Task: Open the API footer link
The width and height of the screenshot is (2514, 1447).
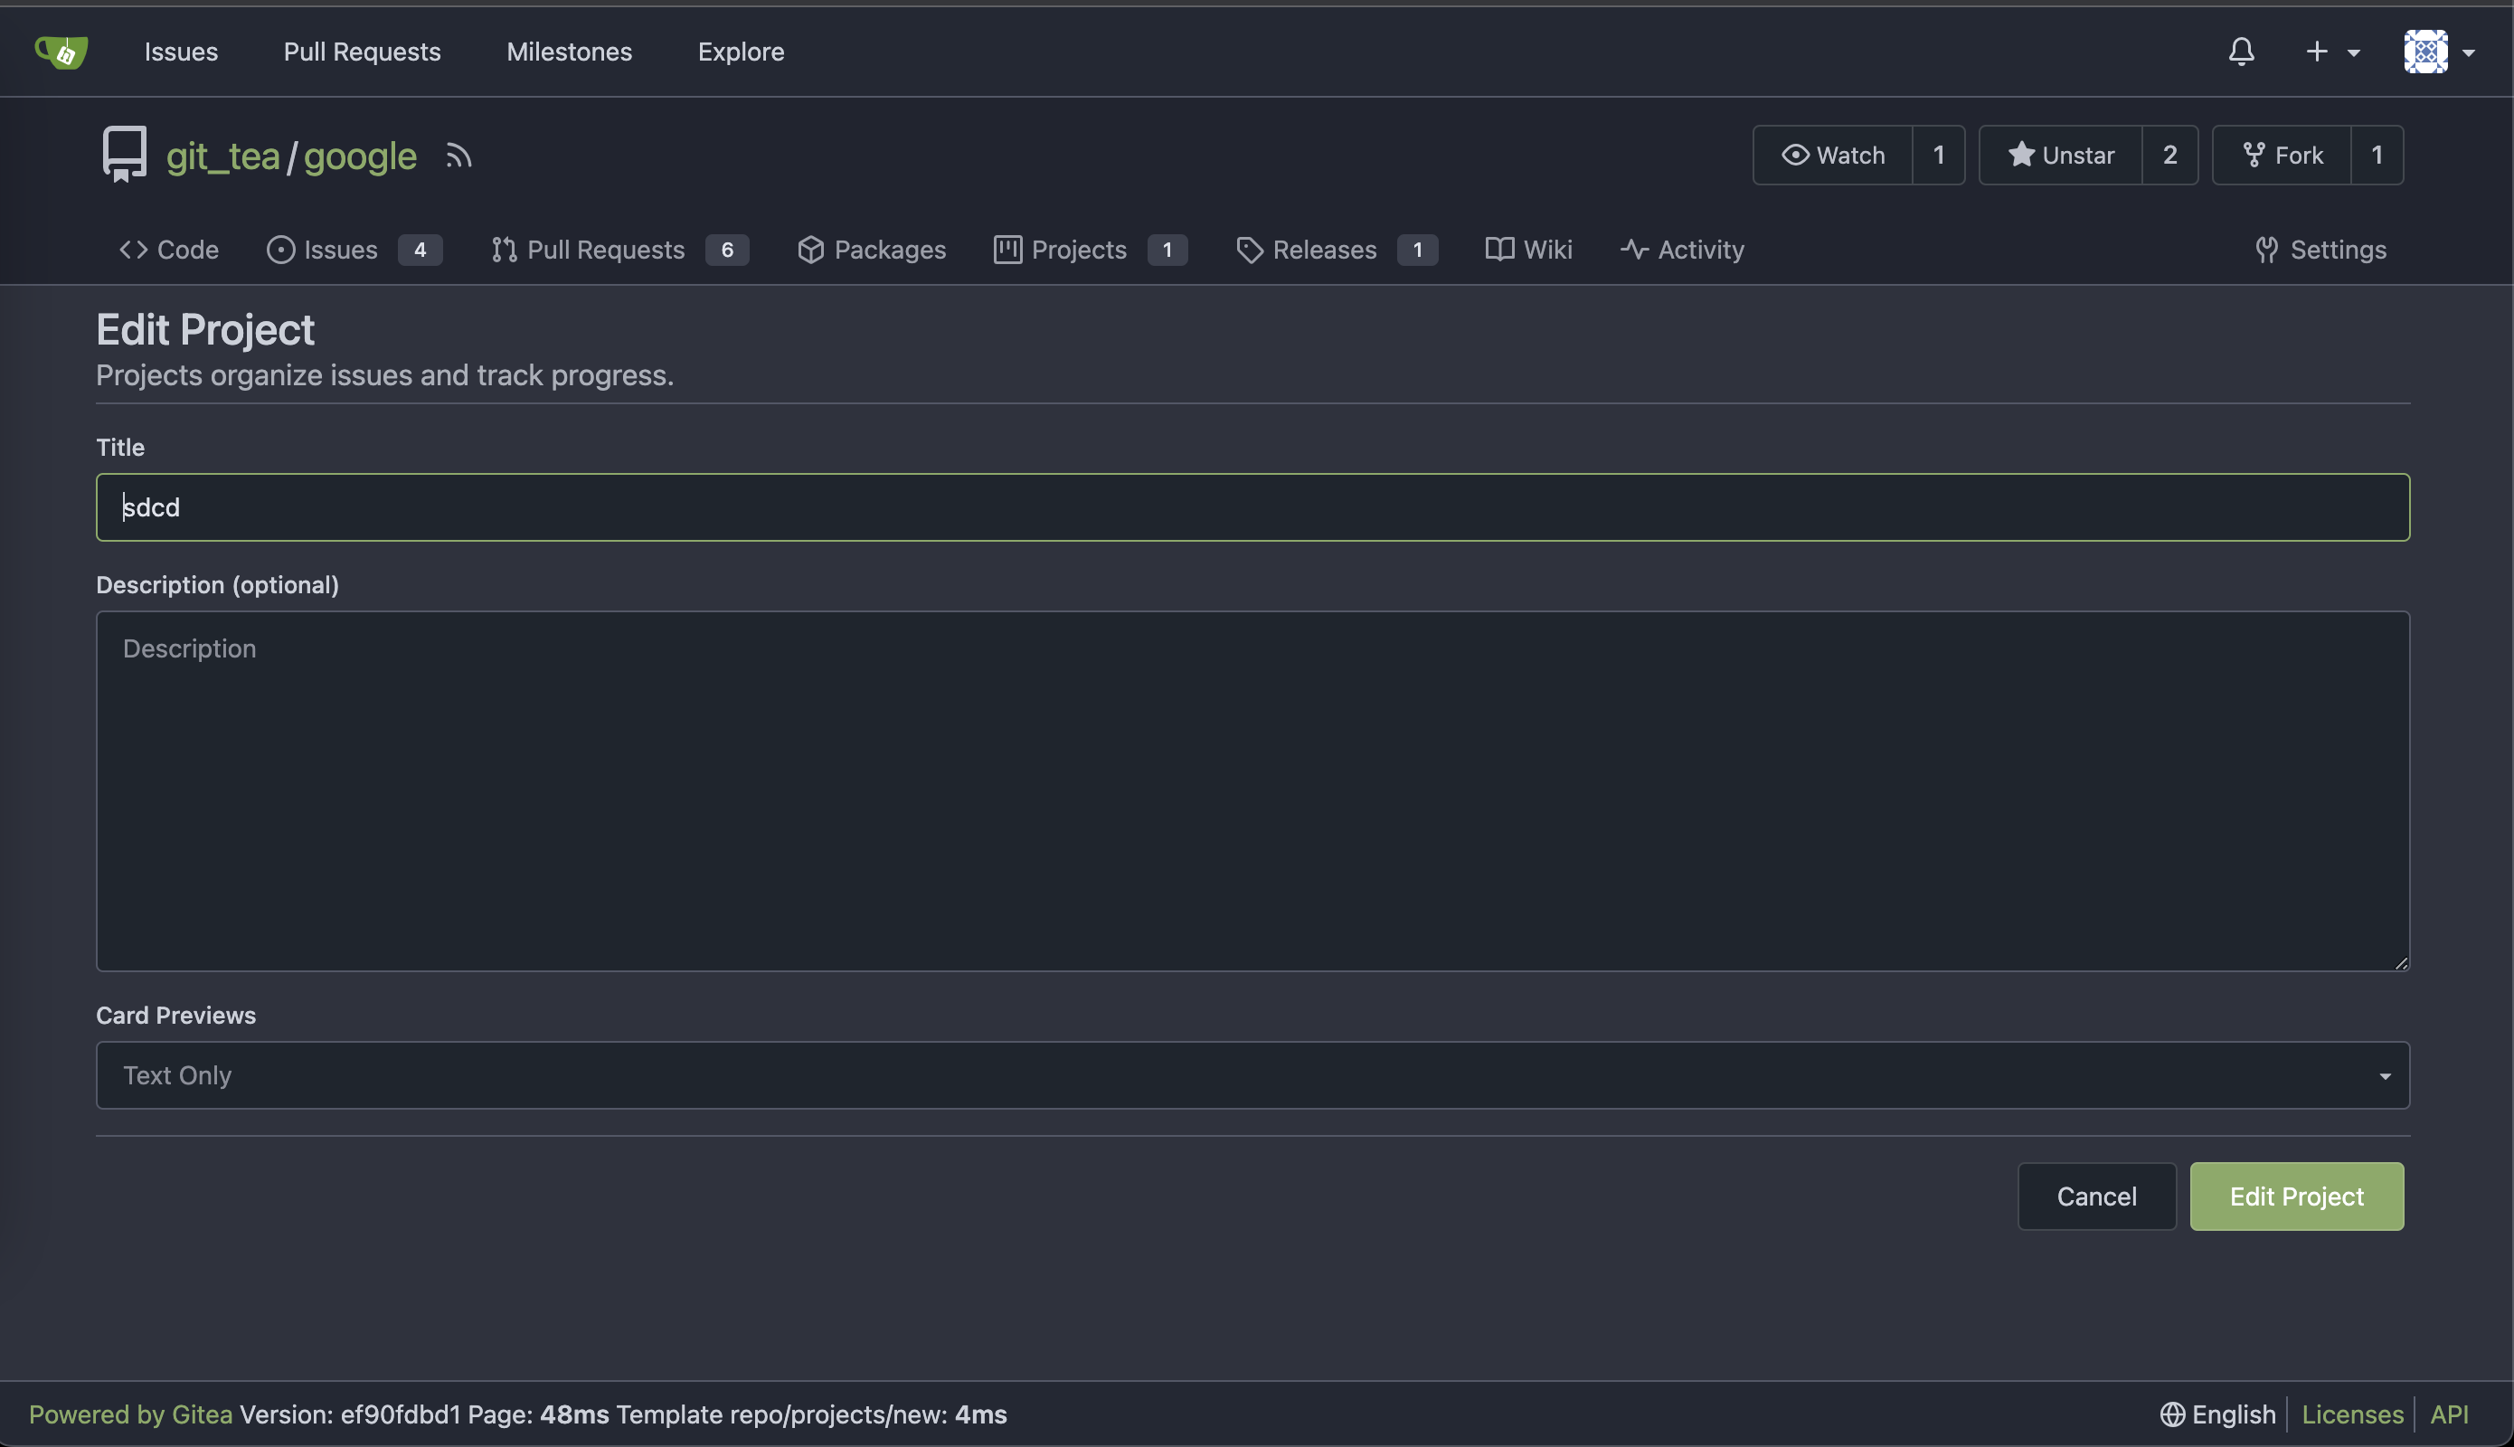Action: 2448,1414
